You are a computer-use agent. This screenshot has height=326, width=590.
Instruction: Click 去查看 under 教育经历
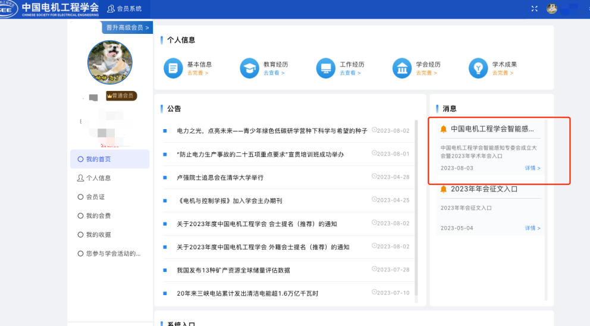click(x=274, y=73)
